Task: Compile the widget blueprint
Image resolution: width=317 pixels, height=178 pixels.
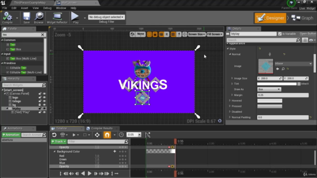Action: (x=7, y=18)
